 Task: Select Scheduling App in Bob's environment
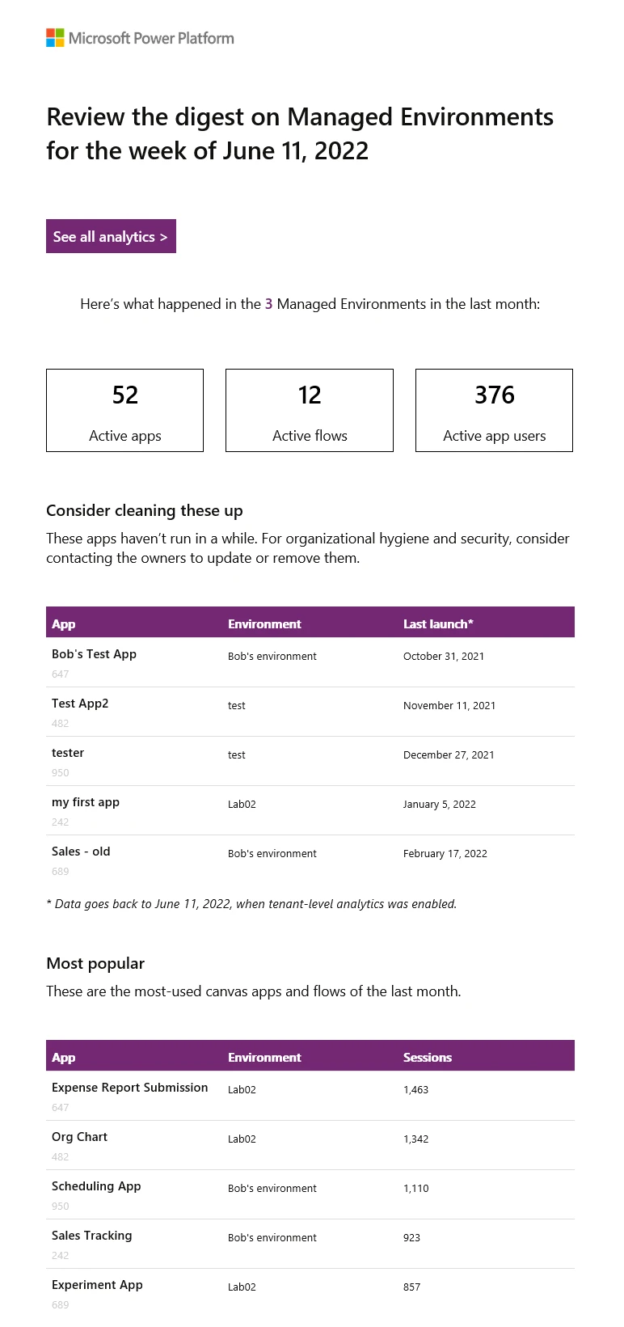[96, 1186]
